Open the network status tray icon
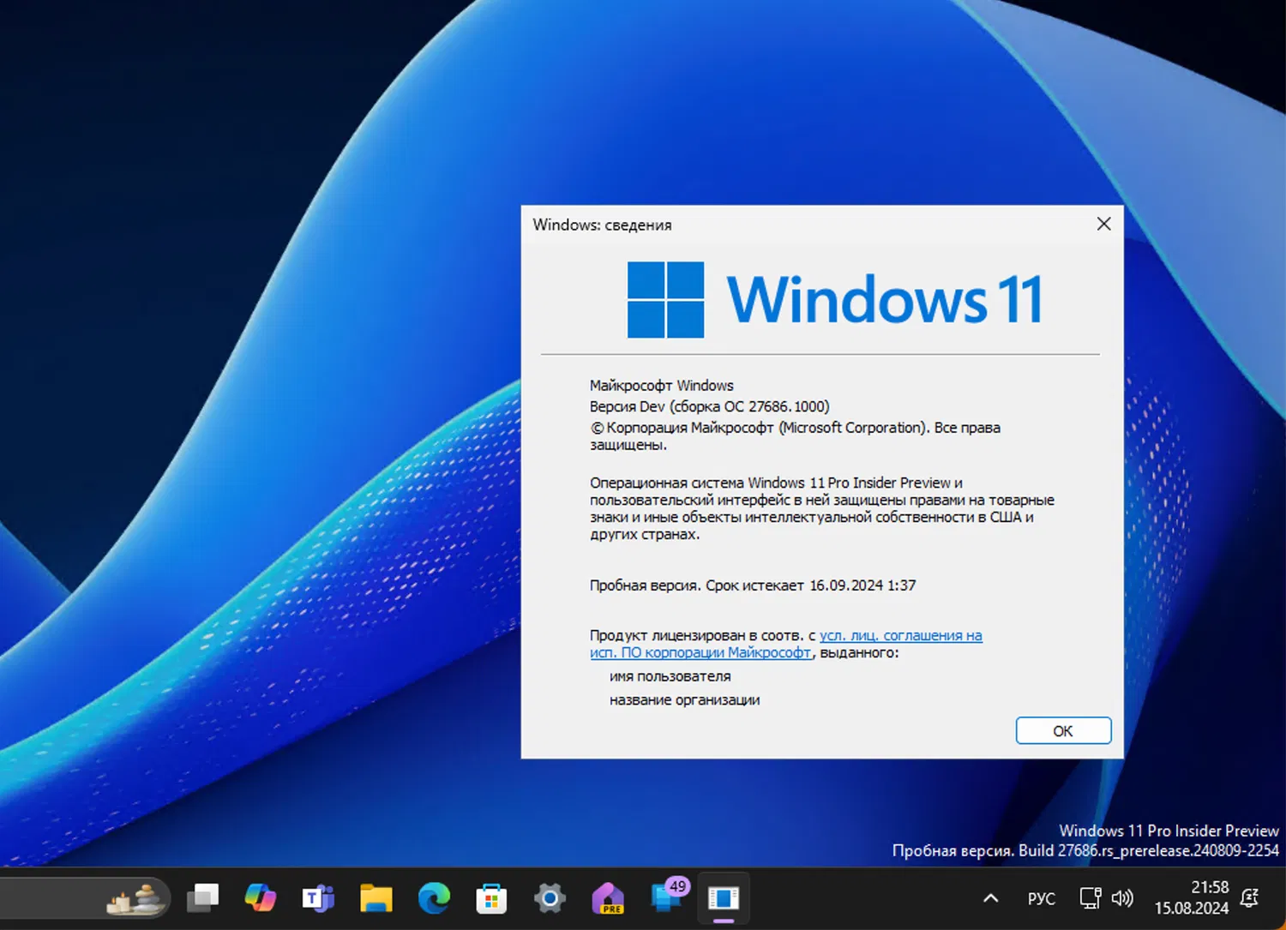The height and width of the screenshot is (930, 1286). pyautogui.click(x=1090, y=898)
